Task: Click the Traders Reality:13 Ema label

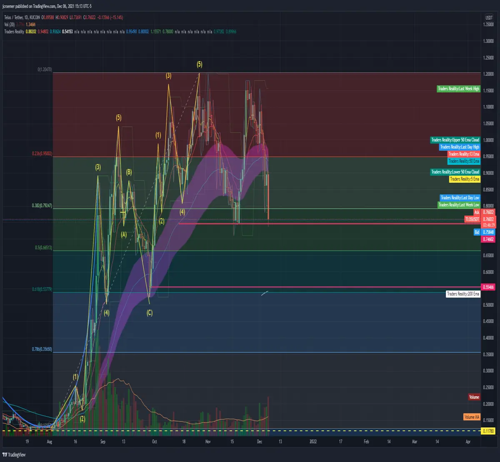Action: (464, 154)
